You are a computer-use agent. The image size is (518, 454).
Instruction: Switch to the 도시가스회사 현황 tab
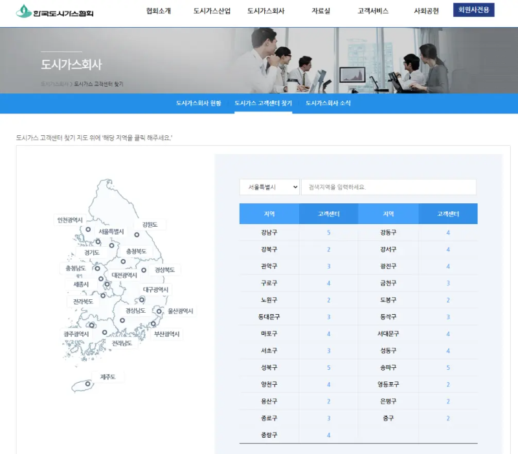point(198,102)
